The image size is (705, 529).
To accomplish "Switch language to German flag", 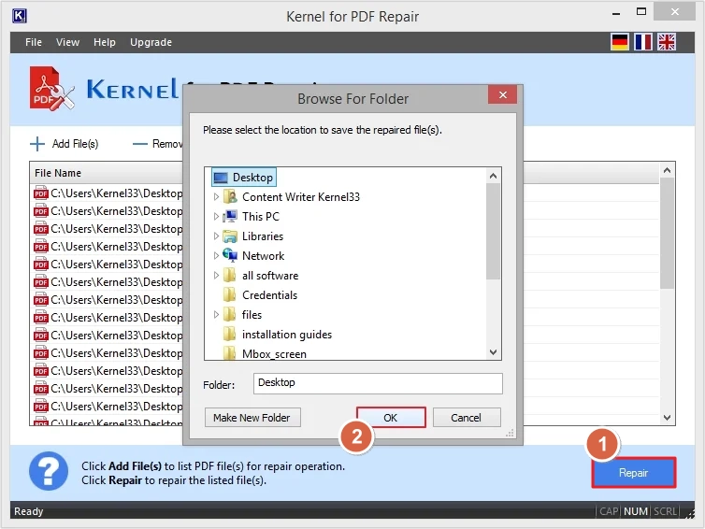I will point(620,42).
